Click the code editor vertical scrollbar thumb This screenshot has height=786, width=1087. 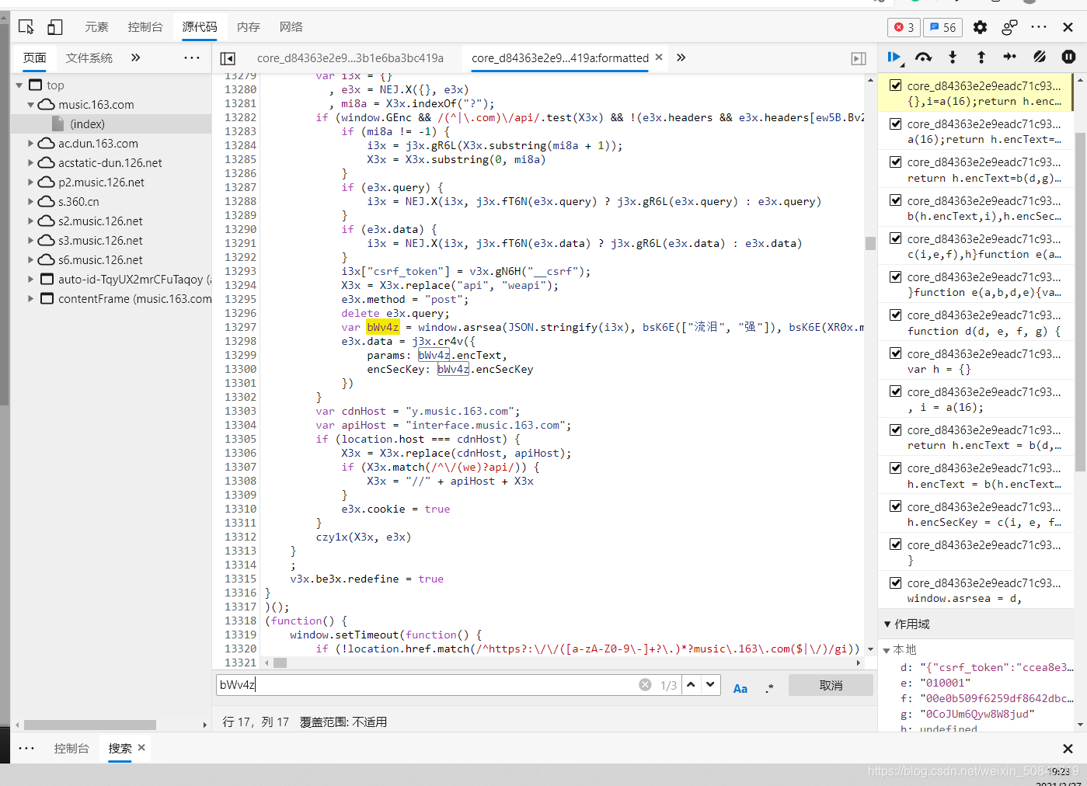click(x=870, y=243)
